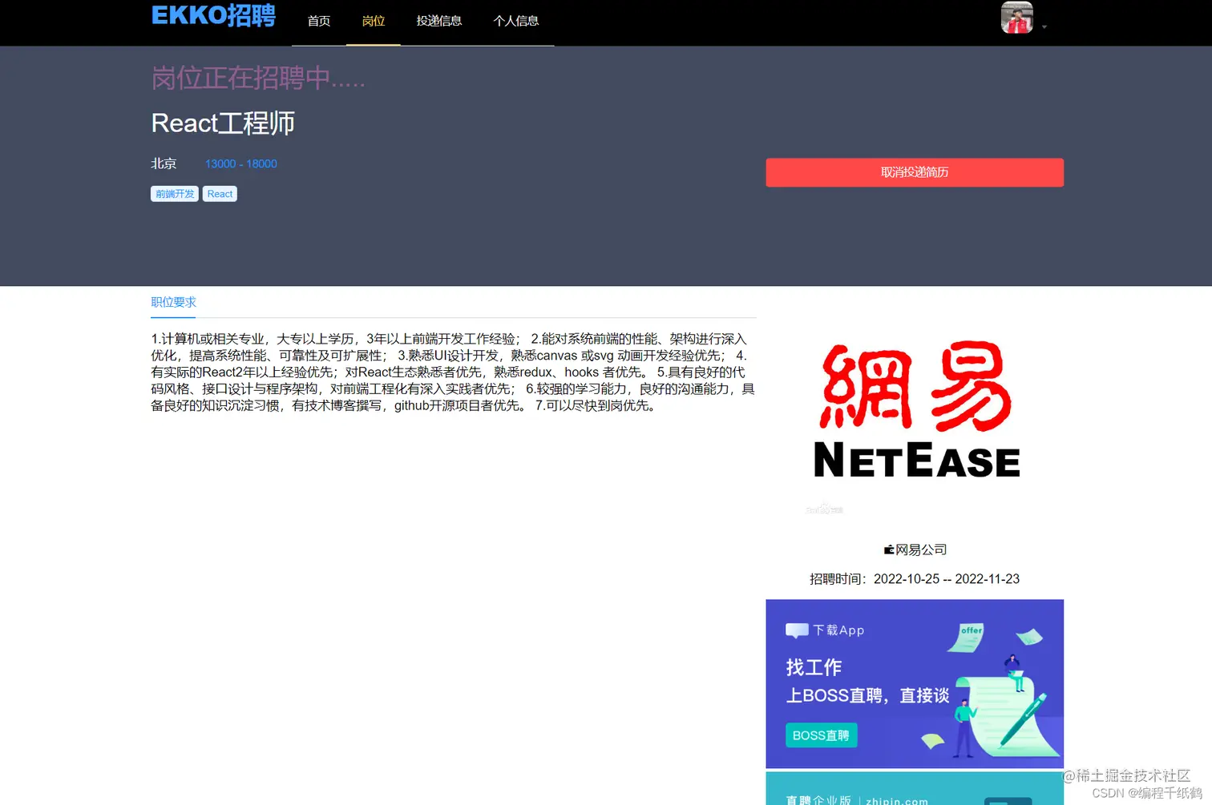Click the 北京 location text
Screen dimensions: 1212x805
pyautogui.click(x=164, y=163)
